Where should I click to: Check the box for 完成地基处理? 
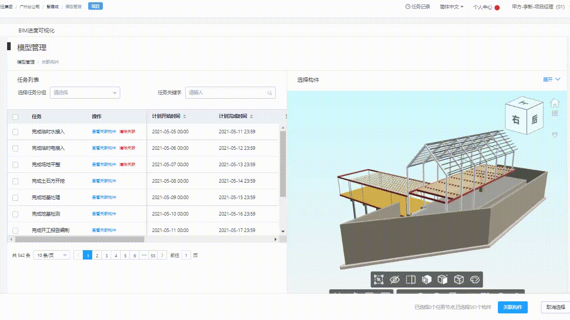16,198
